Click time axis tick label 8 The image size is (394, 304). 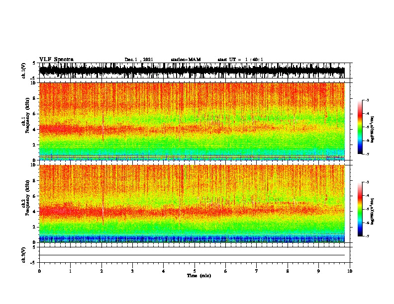288,271
